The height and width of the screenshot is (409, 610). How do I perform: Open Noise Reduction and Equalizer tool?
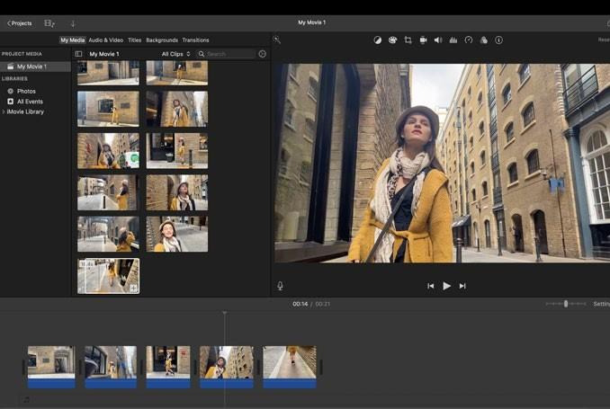point(453,40)
